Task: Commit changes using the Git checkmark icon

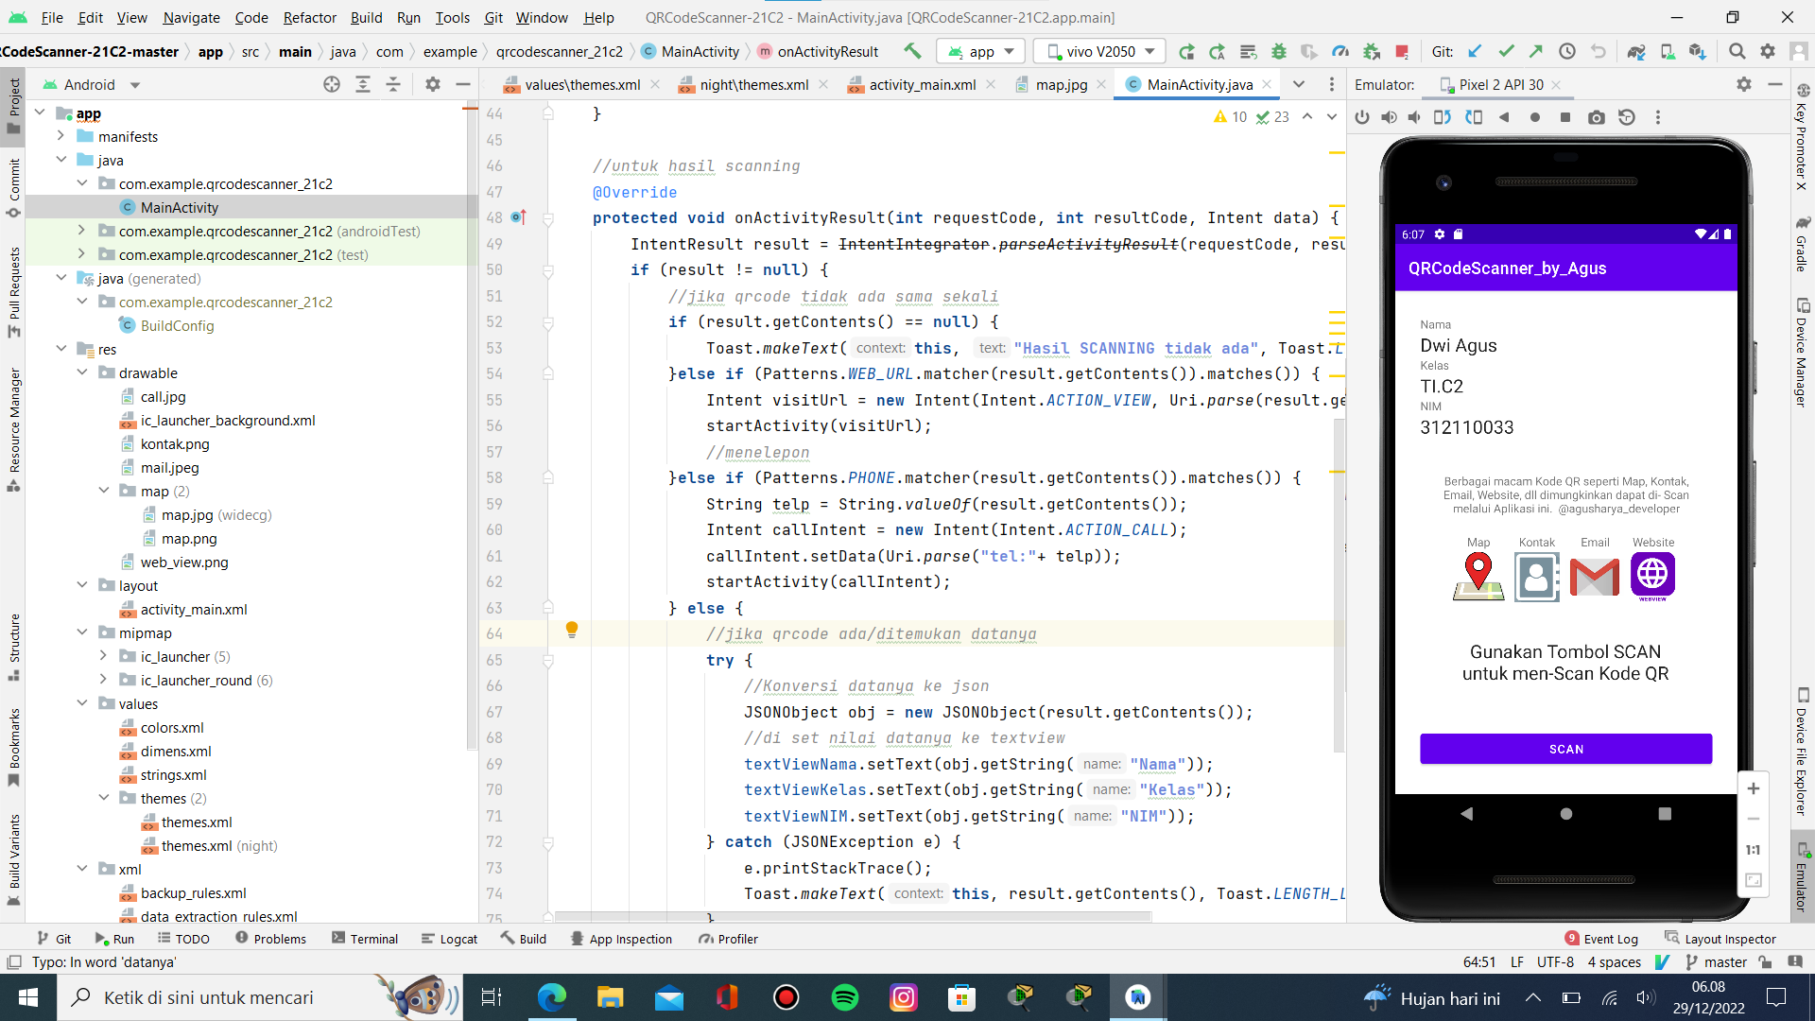Action: coord(1506,51)
